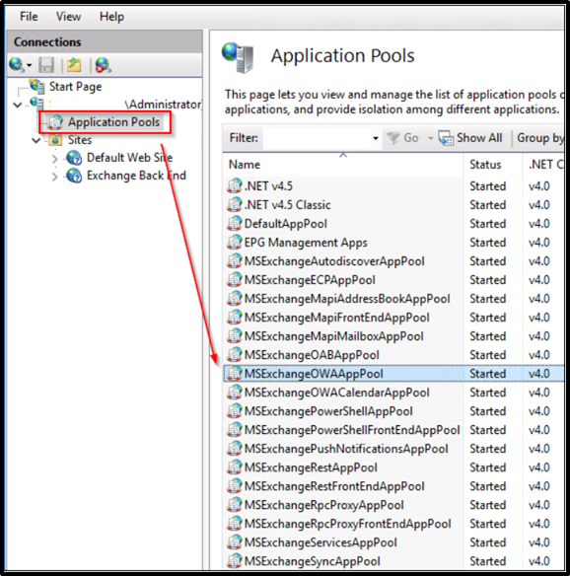Open the View menu
This screenshot has width=570, height=576.
(x=68, y=17)
